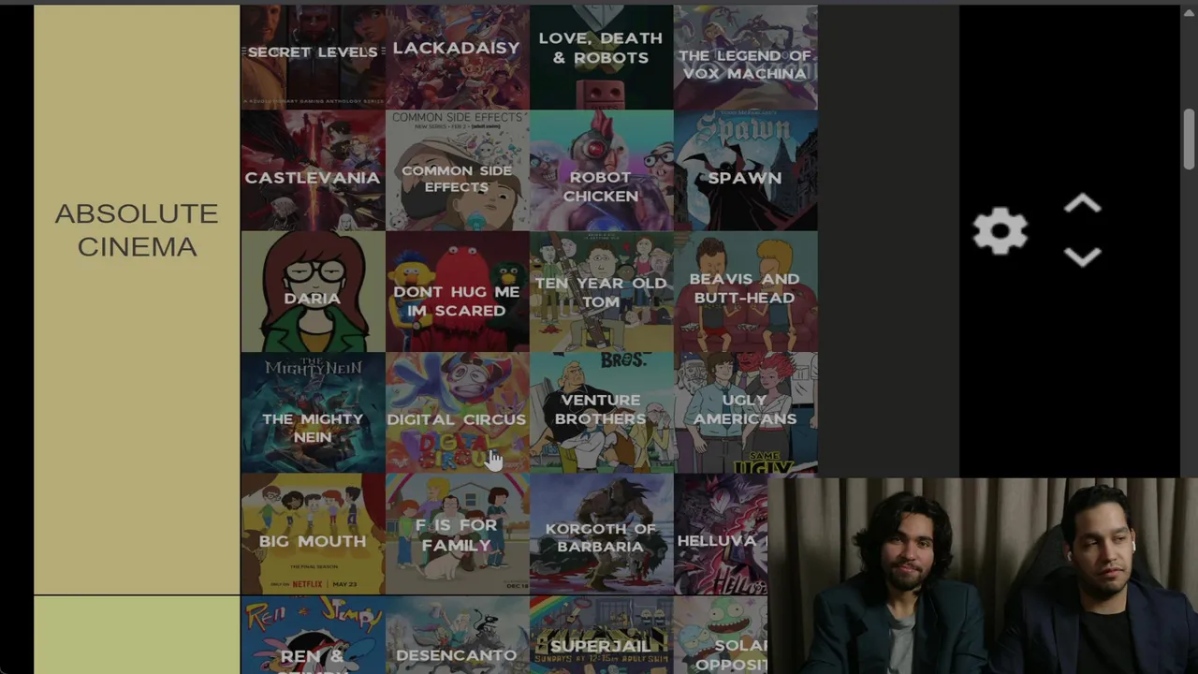This screenshot has width=1198, height=674.
Task: Click the Desencanto tile
Action: pyautogui.click(x=457, y=635)
